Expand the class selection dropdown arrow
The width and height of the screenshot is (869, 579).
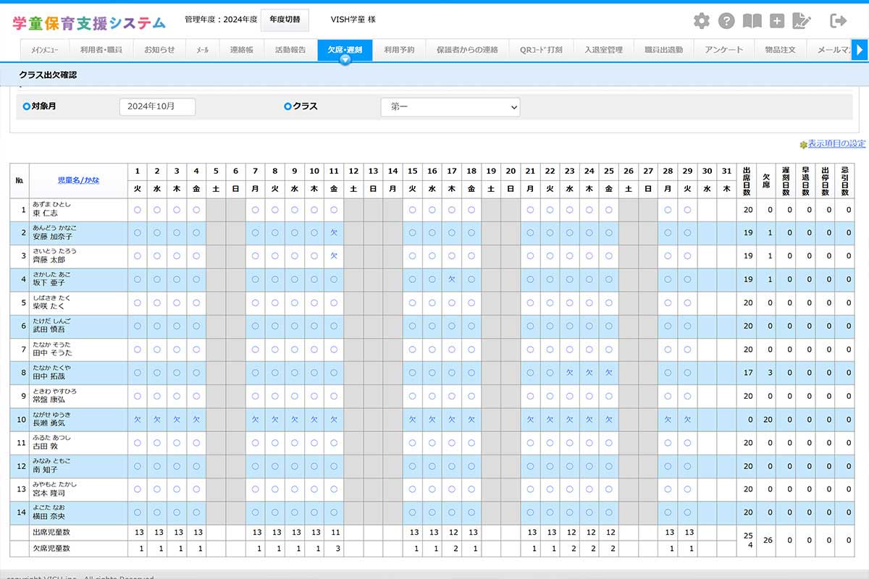coord(513,106)
